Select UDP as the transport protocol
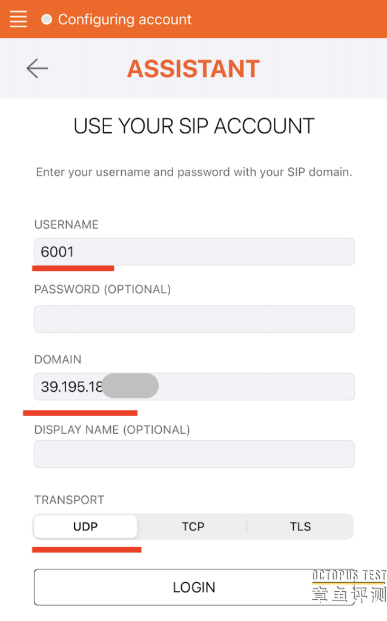The image size is (387, 621). pyautogui.click(x=85, y=526)
